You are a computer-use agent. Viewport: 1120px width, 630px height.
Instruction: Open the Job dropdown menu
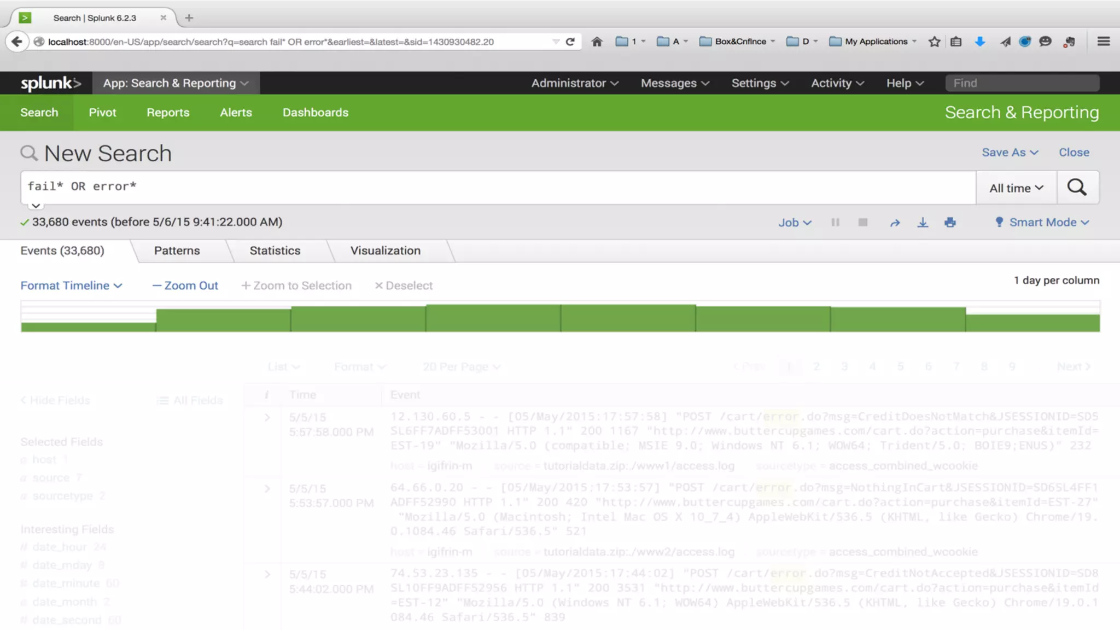[x=795, y=223]
